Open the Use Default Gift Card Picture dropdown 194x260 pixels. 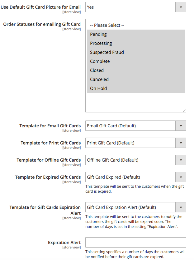pyautogui.click(x=136, y=7)
